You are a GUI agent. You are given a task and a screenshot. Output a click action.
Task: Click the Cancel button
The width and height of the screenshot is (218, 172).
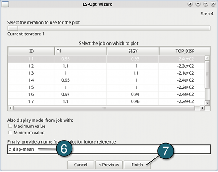pyautogui.click(x=81, y=165)
